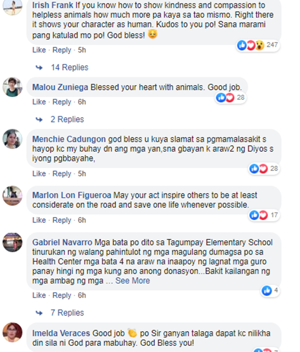Image resolution: width=300 pixels, height=352 pixels.
Task: Click reaction icons on Malou Zuniega's comment
Action: (225, 97)
